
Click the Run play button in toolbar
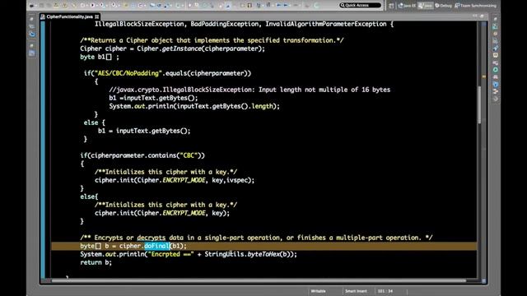point(92,5)
